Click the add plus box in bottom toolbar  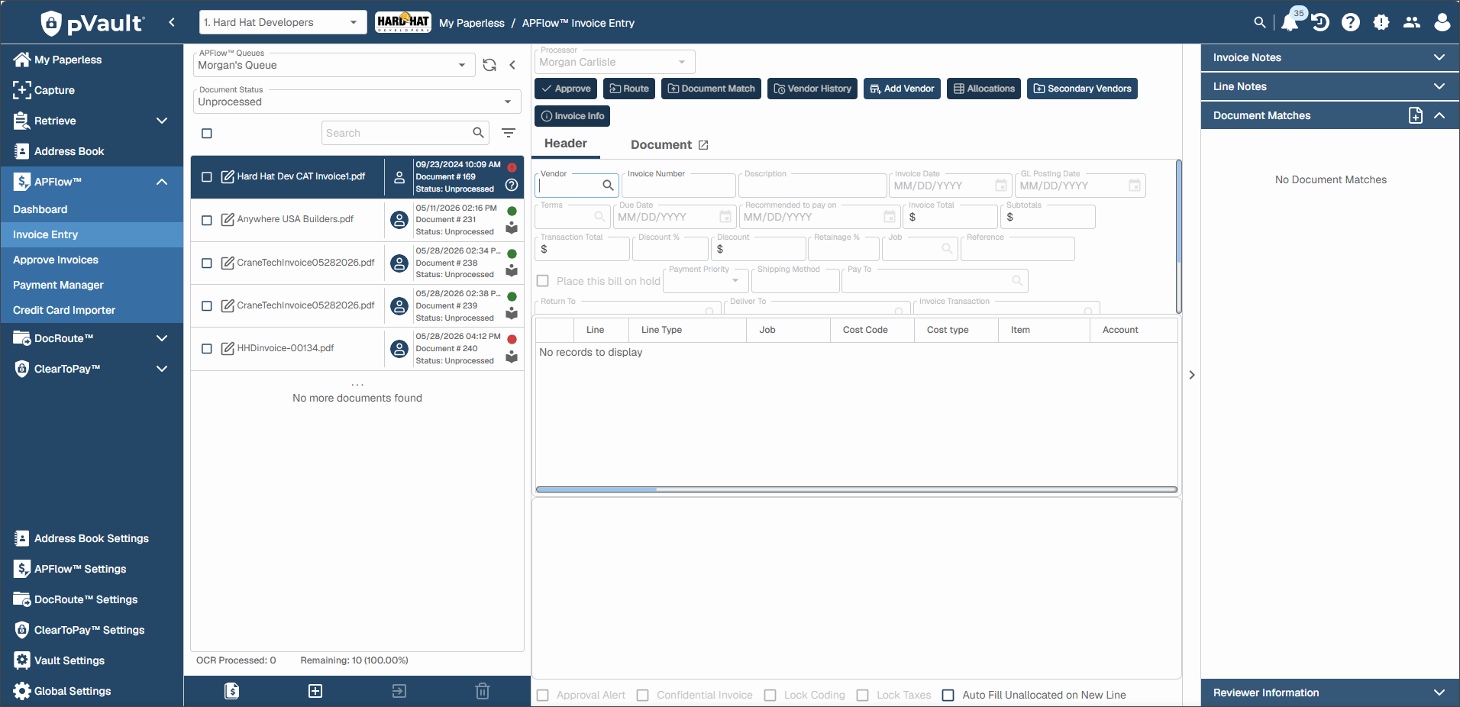[315, 691]
